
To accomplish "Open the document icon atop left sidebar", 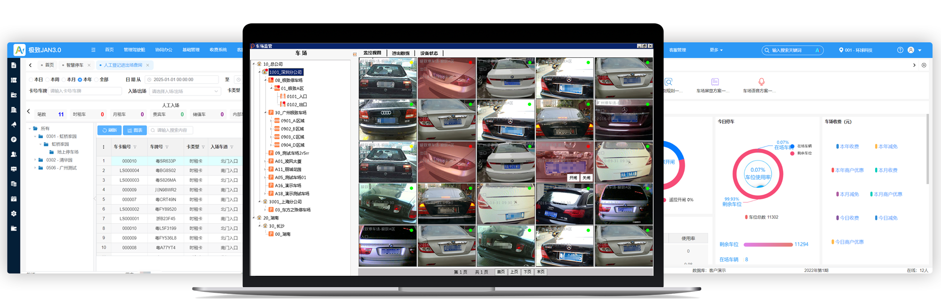I will (14, 65).
